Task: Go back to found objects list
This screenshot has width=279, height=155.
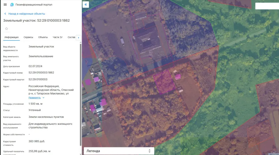Action: [x=27, y=14]
